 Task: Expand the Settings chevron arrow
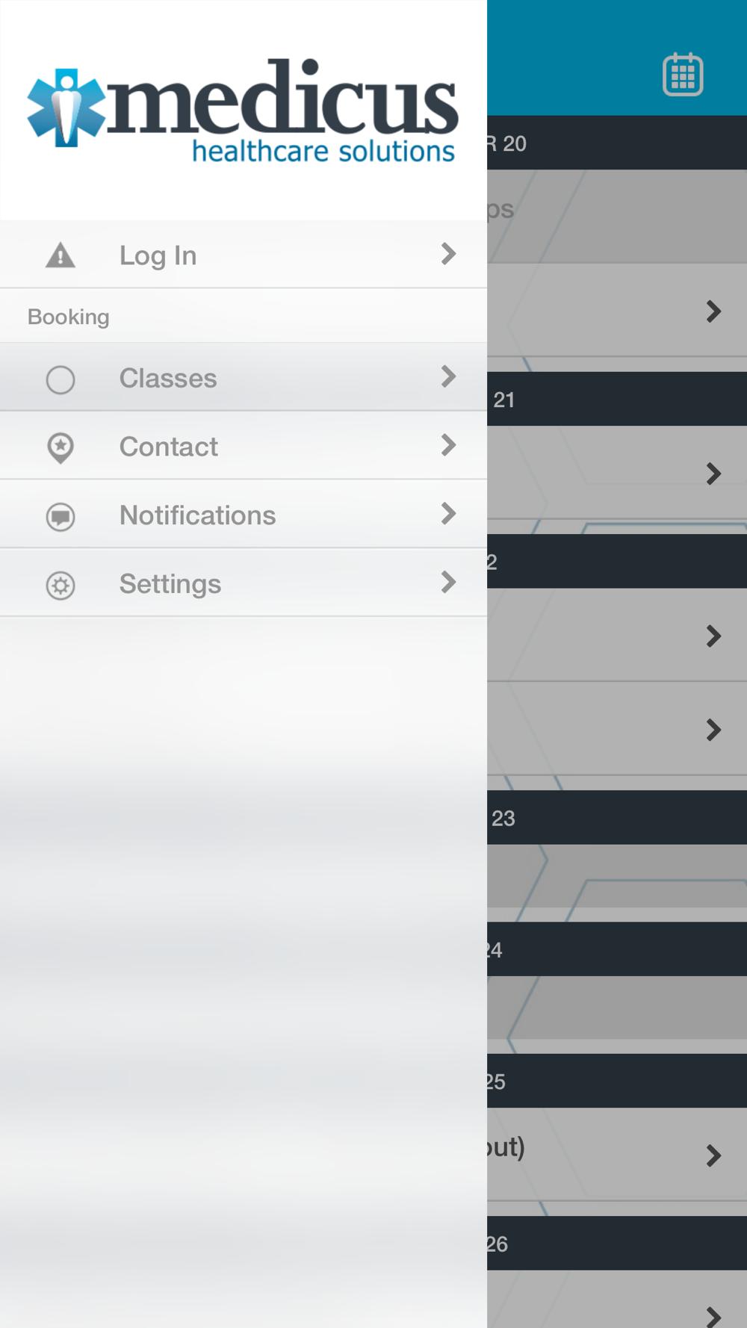(x=448, y=583)
